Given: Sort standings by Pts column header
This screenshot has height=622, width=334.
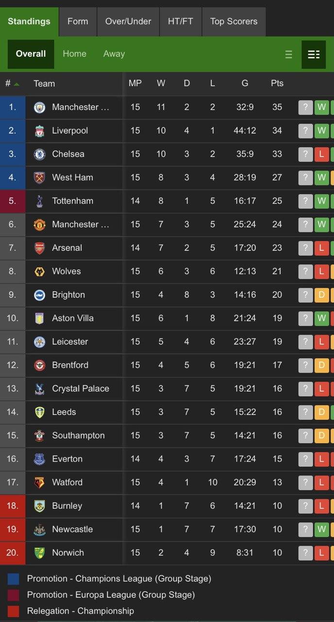Looking at the screenshot, I should pos(277,84).
